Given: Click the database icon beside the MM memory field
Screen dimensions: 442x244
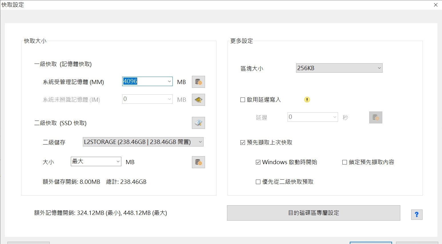Looking at the screenshot, I should [198, 82].
